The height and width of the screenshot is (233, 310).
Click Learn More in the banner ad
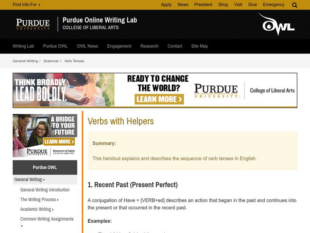tap(159, 99)
